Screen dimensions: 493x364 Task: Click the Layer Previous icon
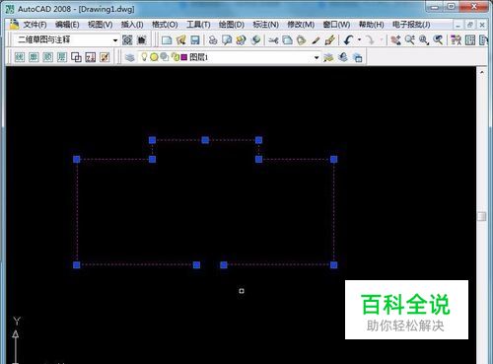[343, 57]
